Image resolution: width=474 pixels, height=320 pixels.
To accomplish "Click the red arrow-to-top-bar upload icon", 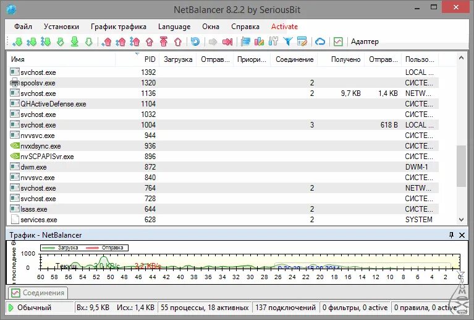I will click(164, 41).
